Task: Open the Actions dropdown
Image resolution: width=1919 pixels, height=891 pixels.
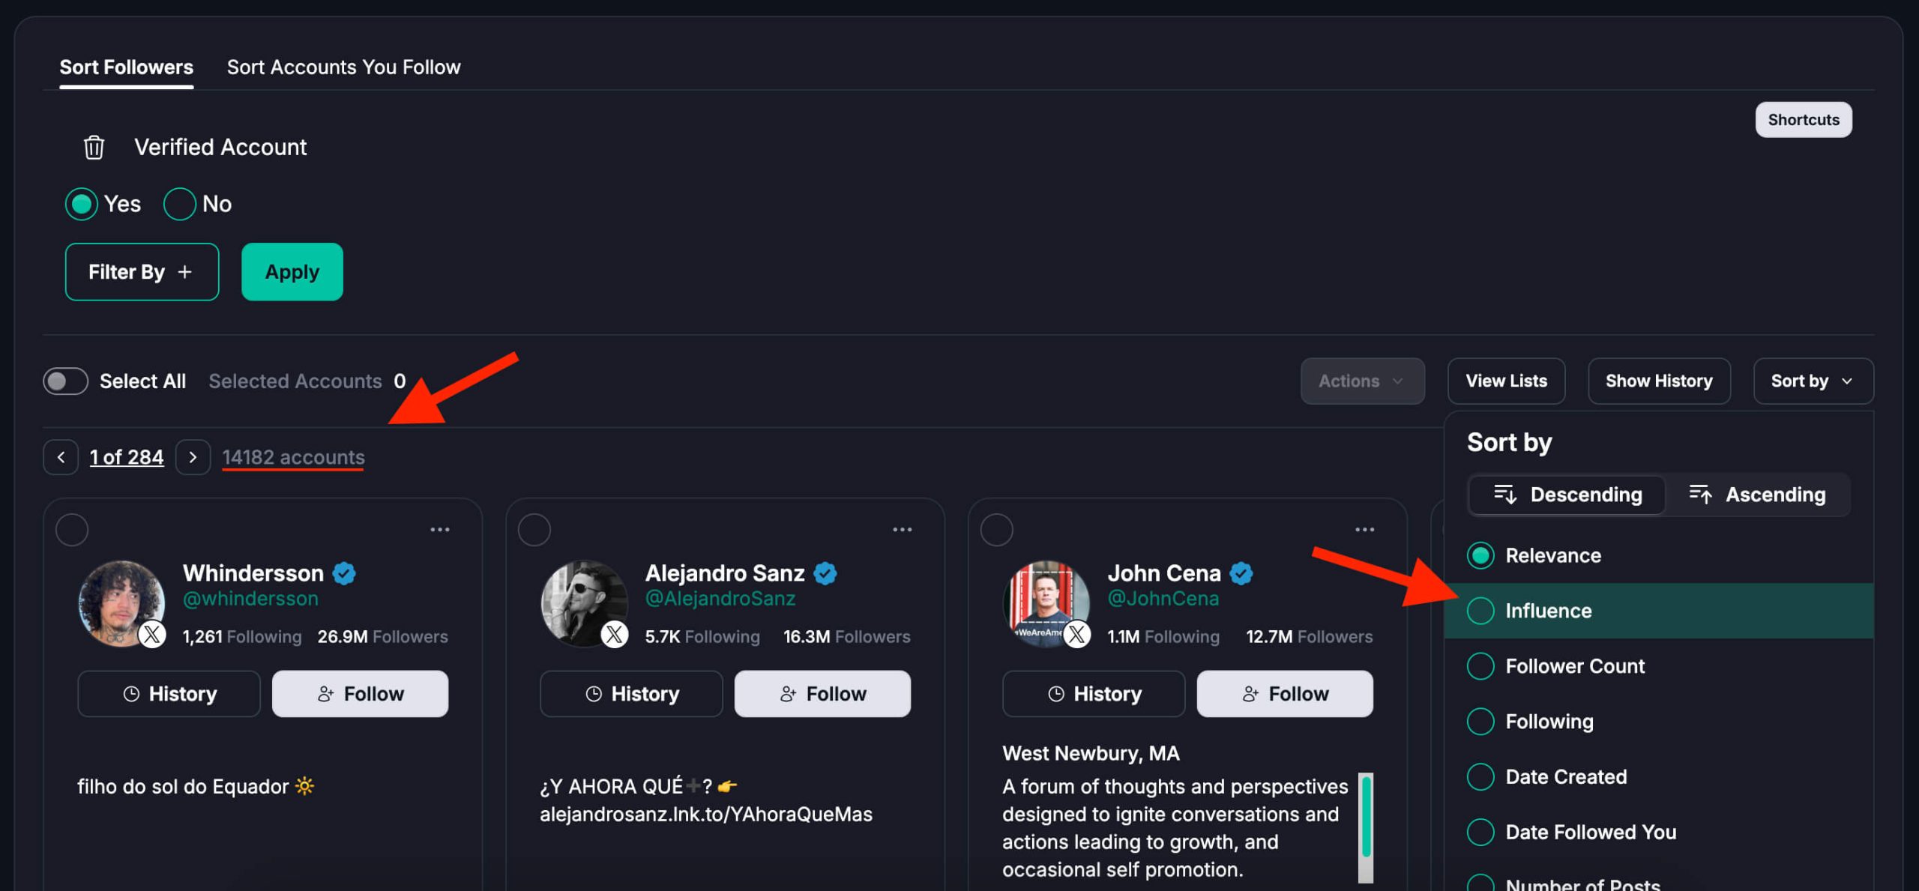Action: [x=1362, y=381]
